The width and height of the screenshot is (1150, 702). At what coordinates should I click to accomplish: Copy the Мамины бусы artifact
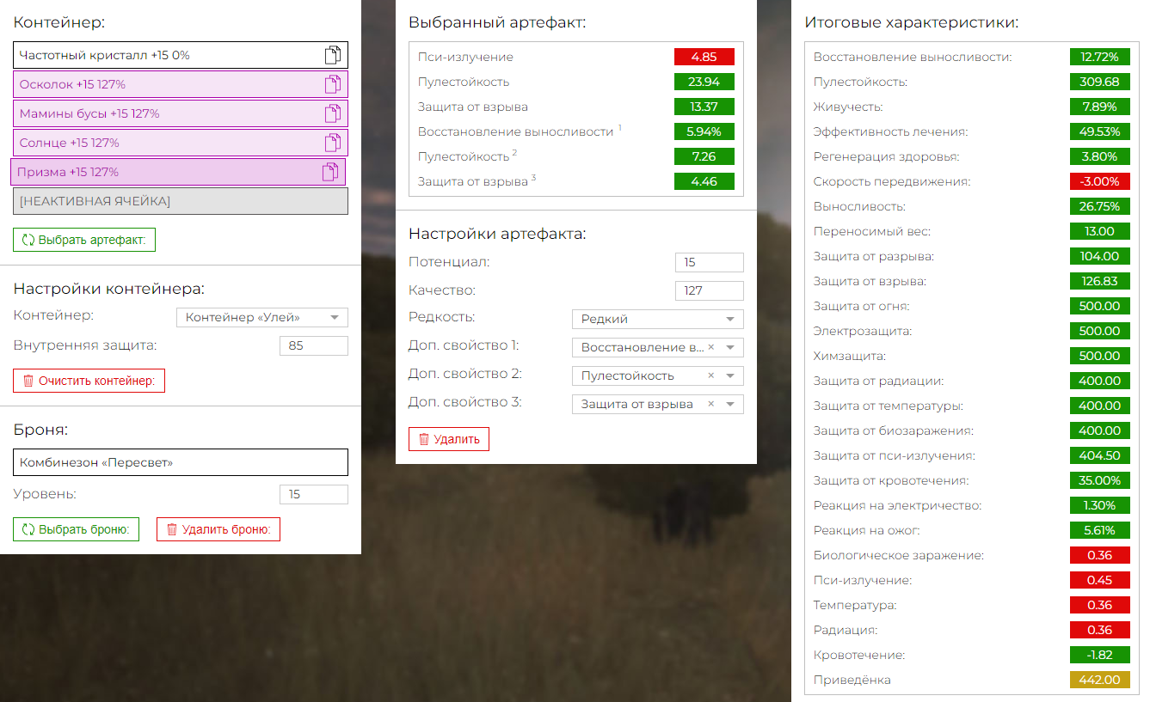332,114
